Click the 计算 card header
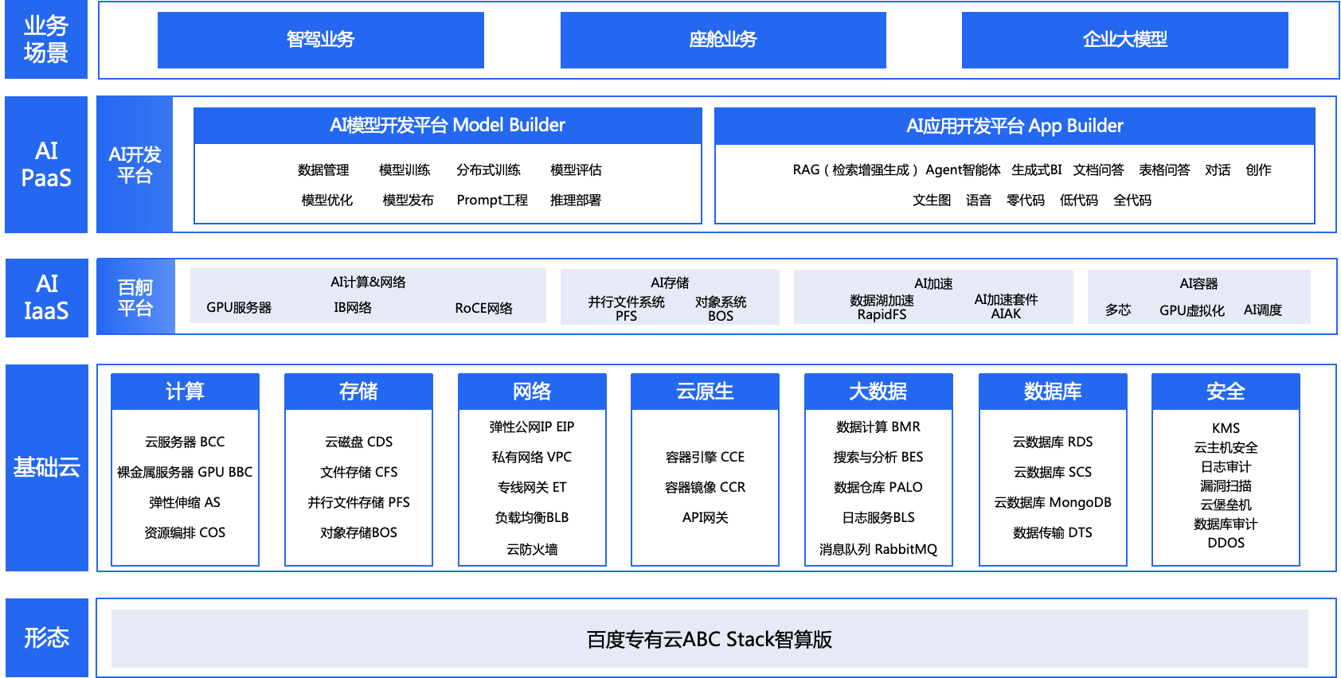 (x=185, y=392)
